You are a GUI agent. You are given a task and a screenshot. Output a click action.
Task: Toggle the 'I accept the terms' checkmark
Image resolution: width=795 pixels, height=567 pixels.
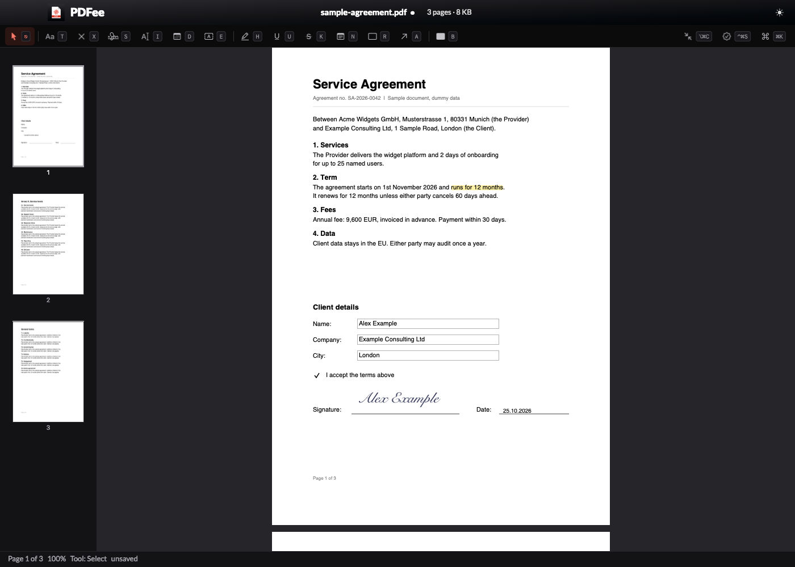[317, 375]
